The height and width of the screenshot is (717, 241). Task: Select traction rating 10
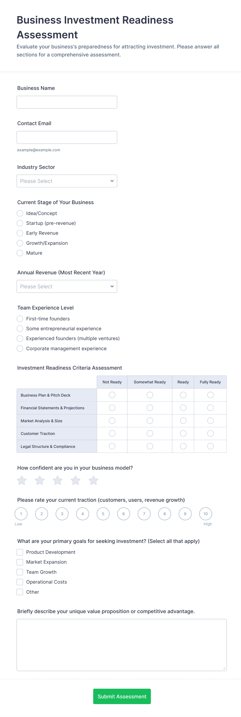tap(205, 514)
